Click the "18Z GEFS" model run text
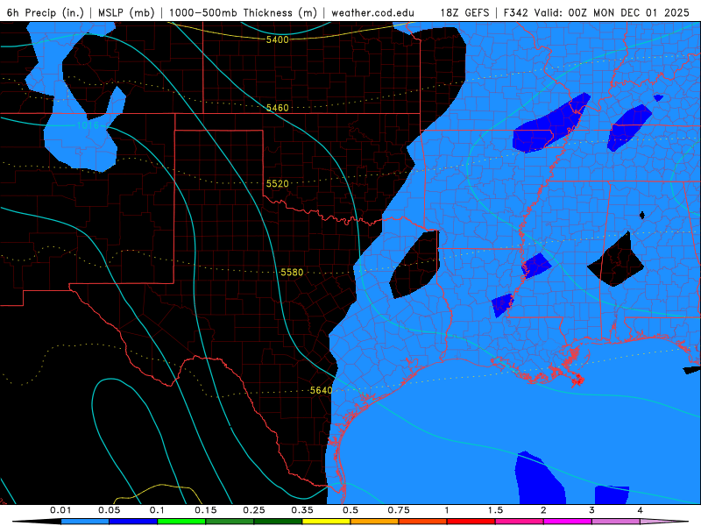701x526 pixels. (x=464, y=12)
